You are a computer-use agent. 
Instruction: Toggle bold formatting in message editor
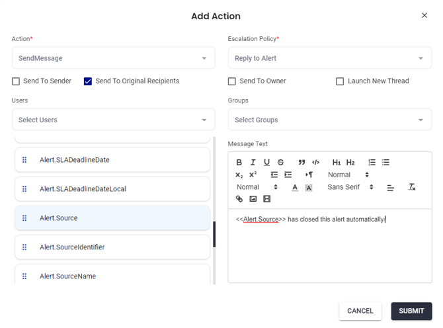[x=239, y=163]
